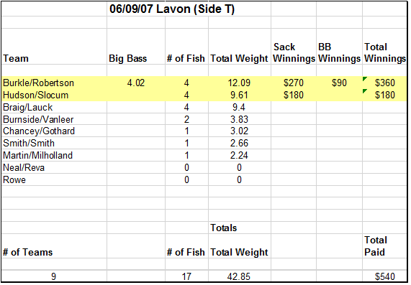The image size is (411, 285).
Task: Click the Big Bass value 4.02
Action: tap(136, 83)
